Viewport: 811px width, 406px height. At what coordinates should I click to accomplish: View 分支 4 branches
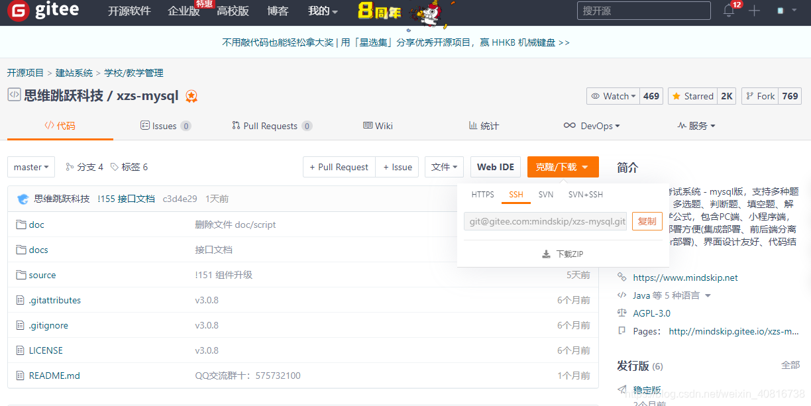pyautogui.click(x=84, y=167)
